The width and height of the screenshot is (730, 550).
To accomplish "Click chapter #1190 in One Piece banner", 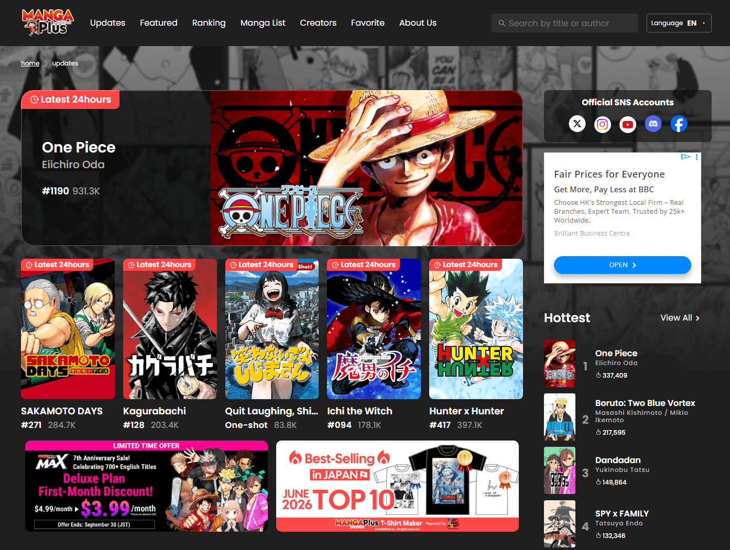I will (56, 191).
